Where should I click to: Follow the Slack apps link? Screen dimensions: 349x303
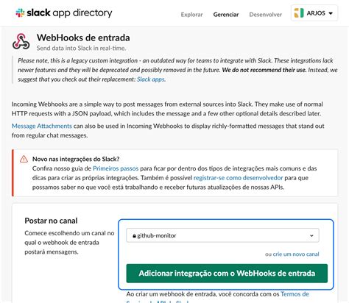coord(151,79)
